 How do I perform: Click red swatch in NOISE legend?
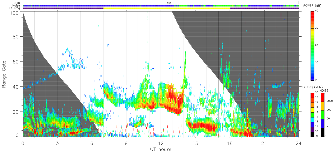click(x=323, y=97)
